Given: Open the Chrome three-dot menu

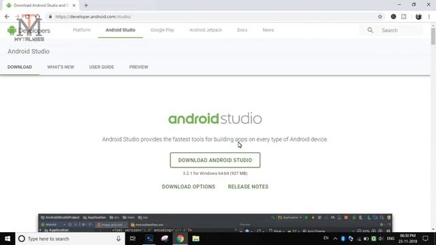Looking at the screenshot, I should click(x=429, y=16).
